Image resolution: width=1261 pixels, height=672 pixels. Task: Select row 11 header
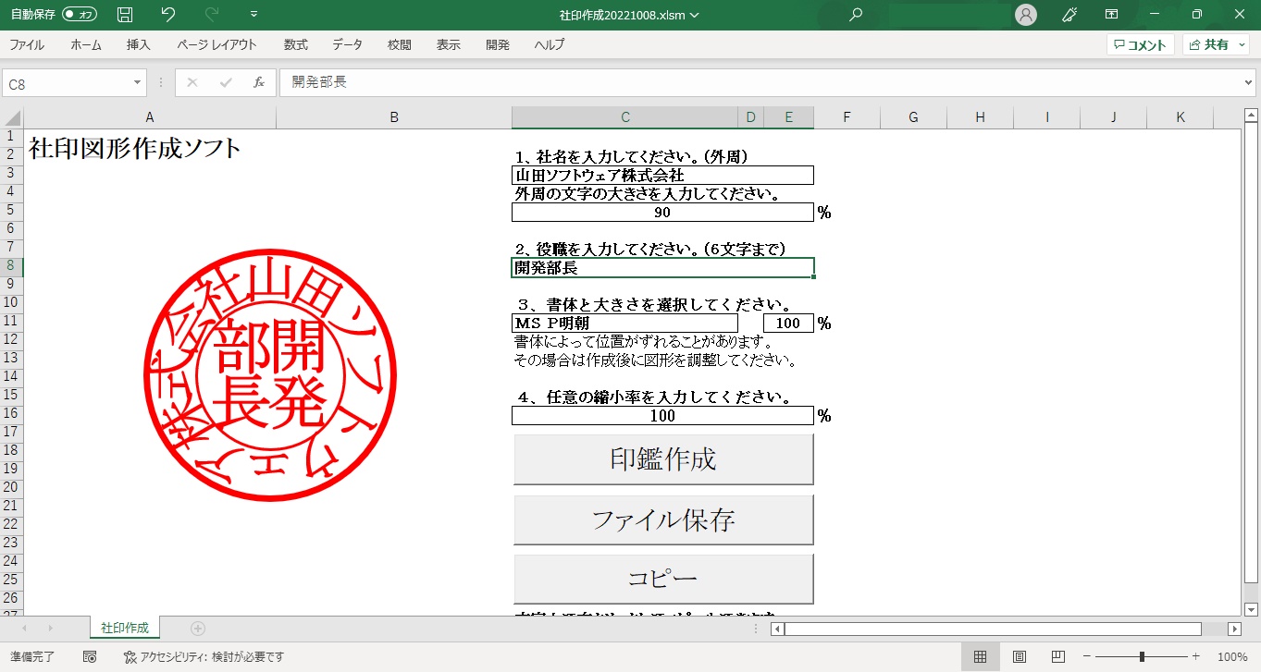click(x=11, y=321)
